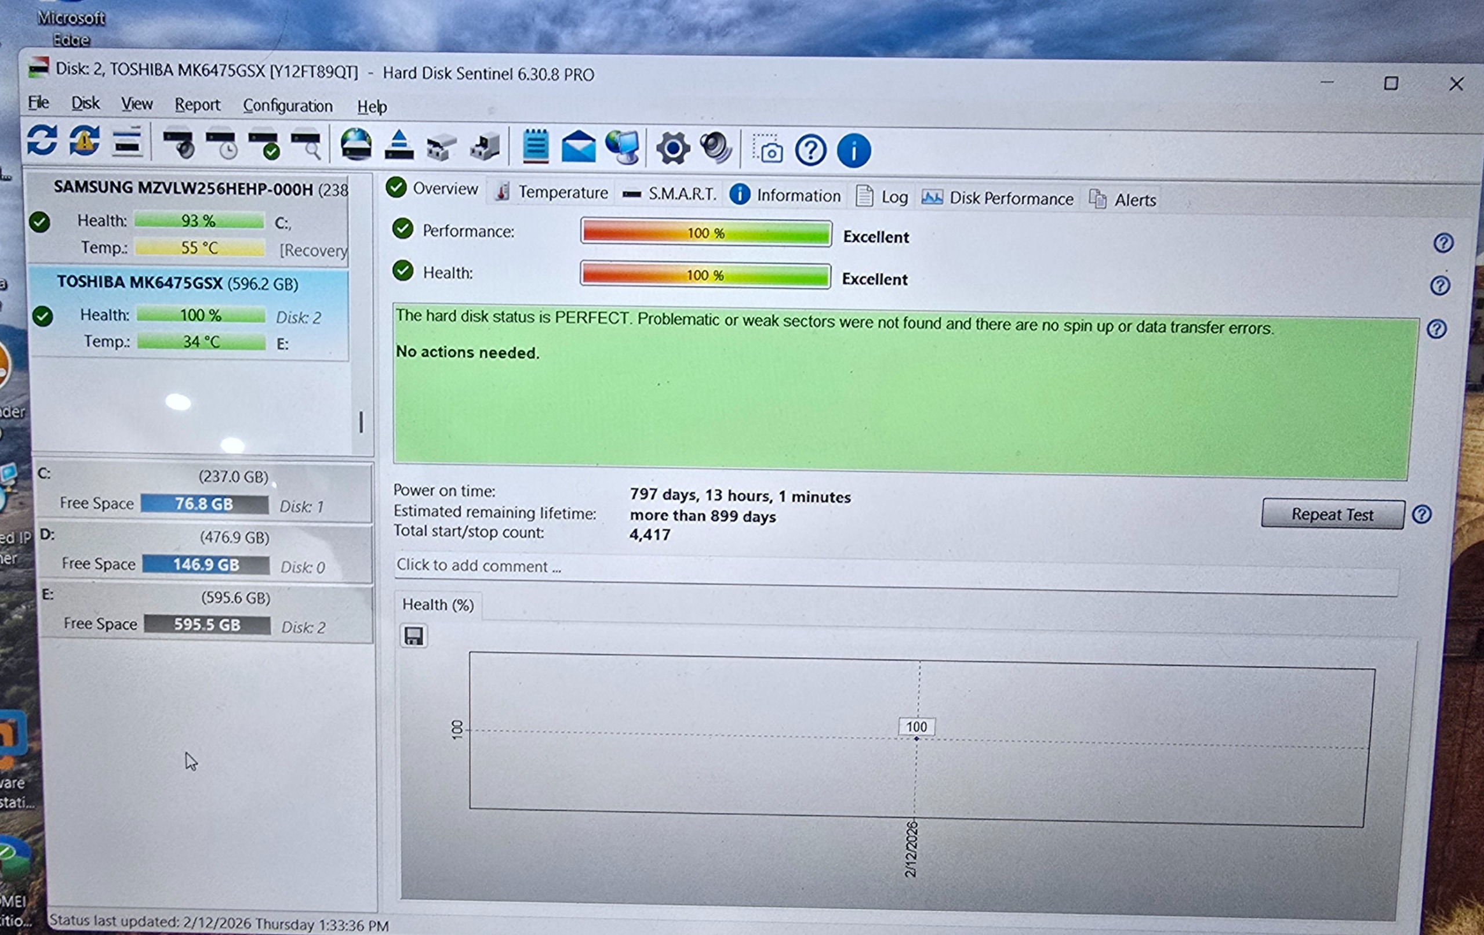Click the speaker sound icon in toolbar
Screen dimensions: 1484x935
pos(715,148)
